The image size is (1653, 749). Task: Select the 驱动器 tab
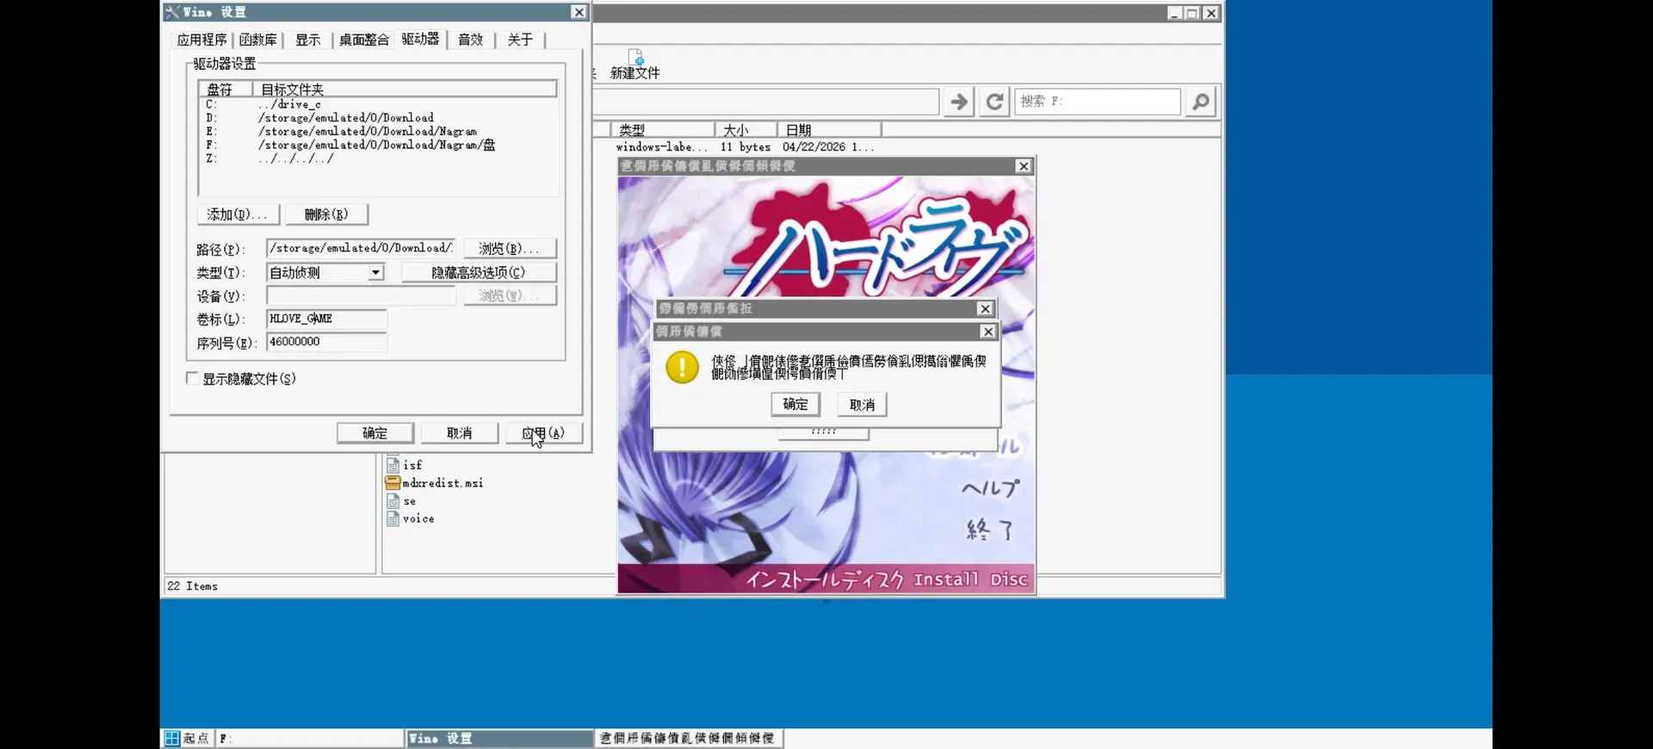pyautogui.click(x=420, y=39)
